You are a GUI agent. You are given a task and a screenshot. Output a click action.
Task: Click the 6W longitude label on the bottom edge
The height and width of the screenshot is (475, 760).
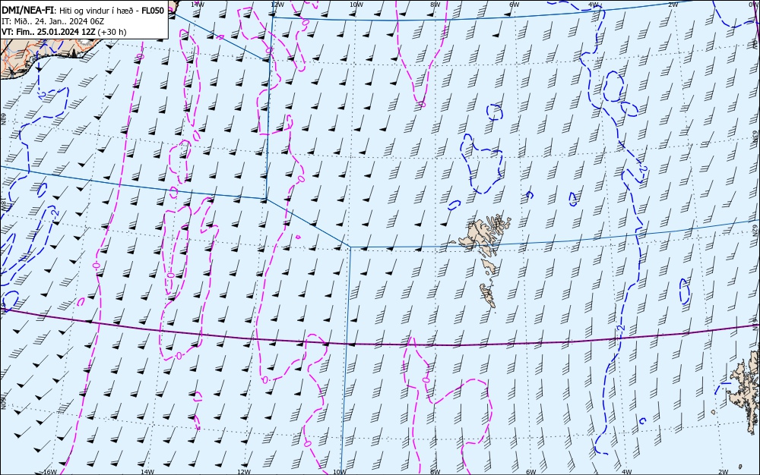(x=531, y=472)
